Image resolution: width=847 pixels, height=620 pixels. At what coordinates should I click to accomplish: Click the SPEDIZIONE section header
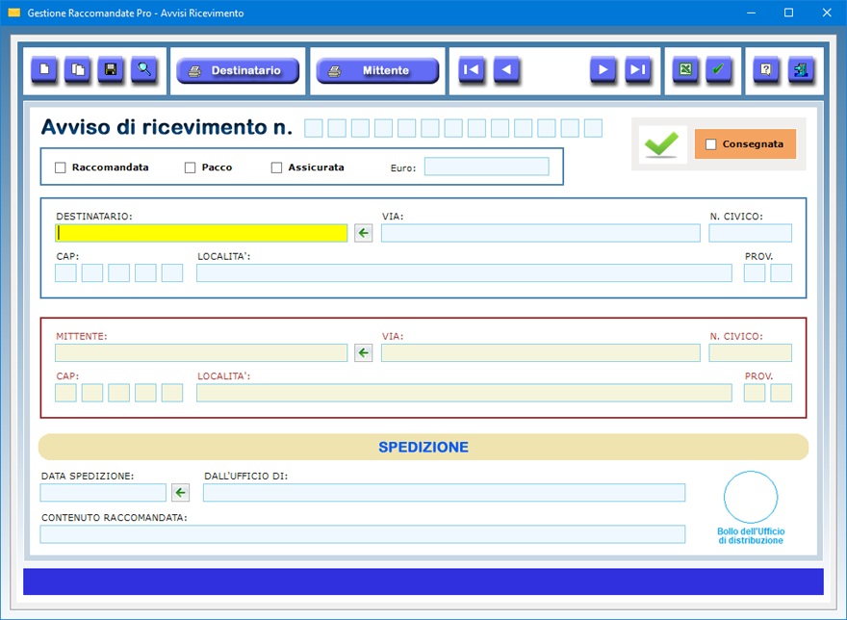[x=423, y=447]
